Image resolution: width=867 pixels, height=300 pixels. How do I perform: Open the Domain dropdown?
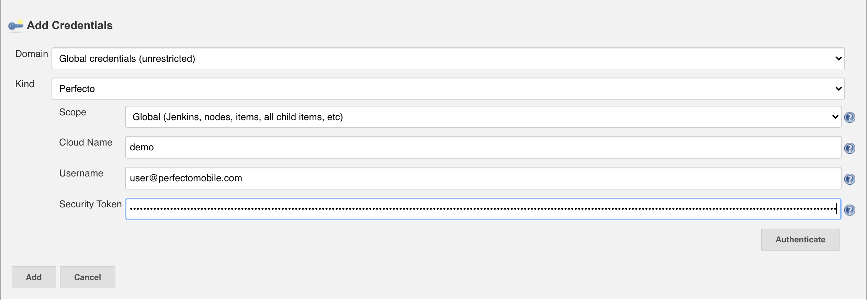pyautogui.click(x=448, y=58)
